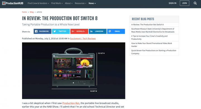Image resolution: width=201 pixels, height=109 pixels.
Task: Click the ProductionHUB logo
Action: click(x=13, y=3)
